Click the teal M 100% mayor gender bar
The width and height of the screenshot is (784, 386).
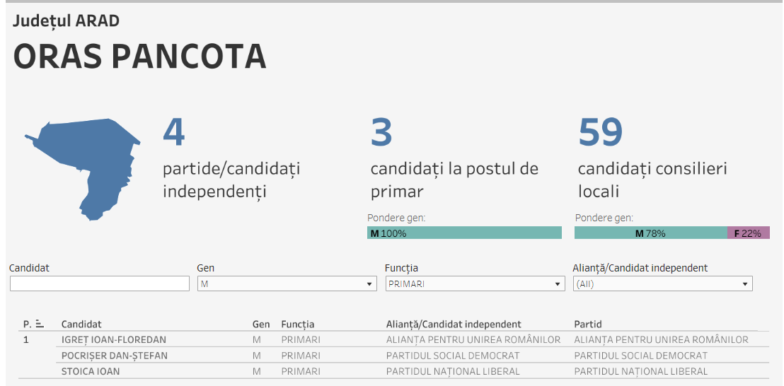464,233
